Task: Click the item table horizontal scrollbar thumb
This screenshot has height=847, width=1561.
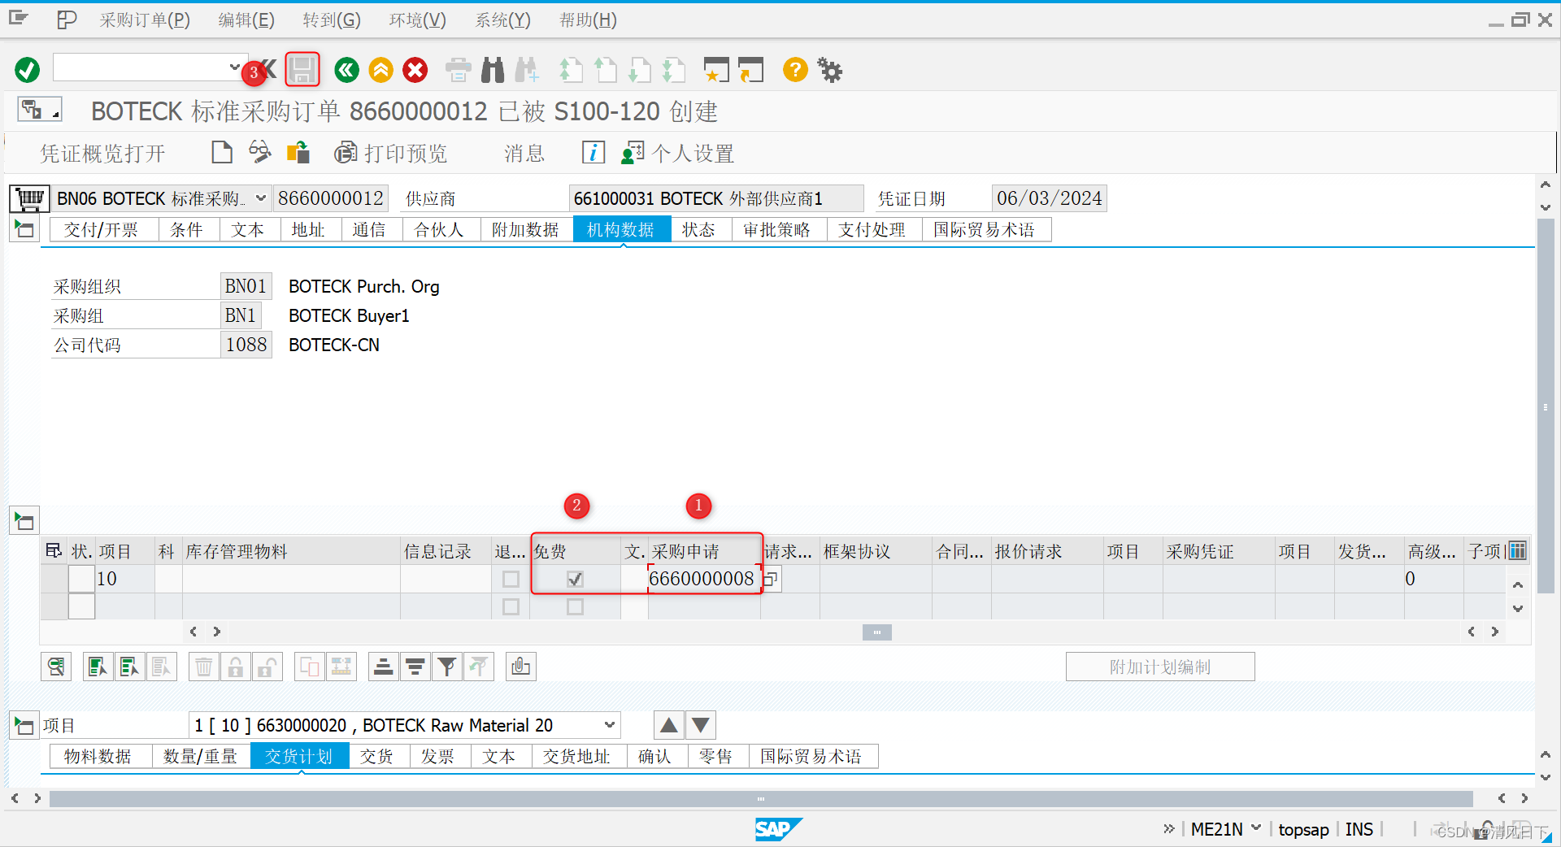Action: coord(876,632)
